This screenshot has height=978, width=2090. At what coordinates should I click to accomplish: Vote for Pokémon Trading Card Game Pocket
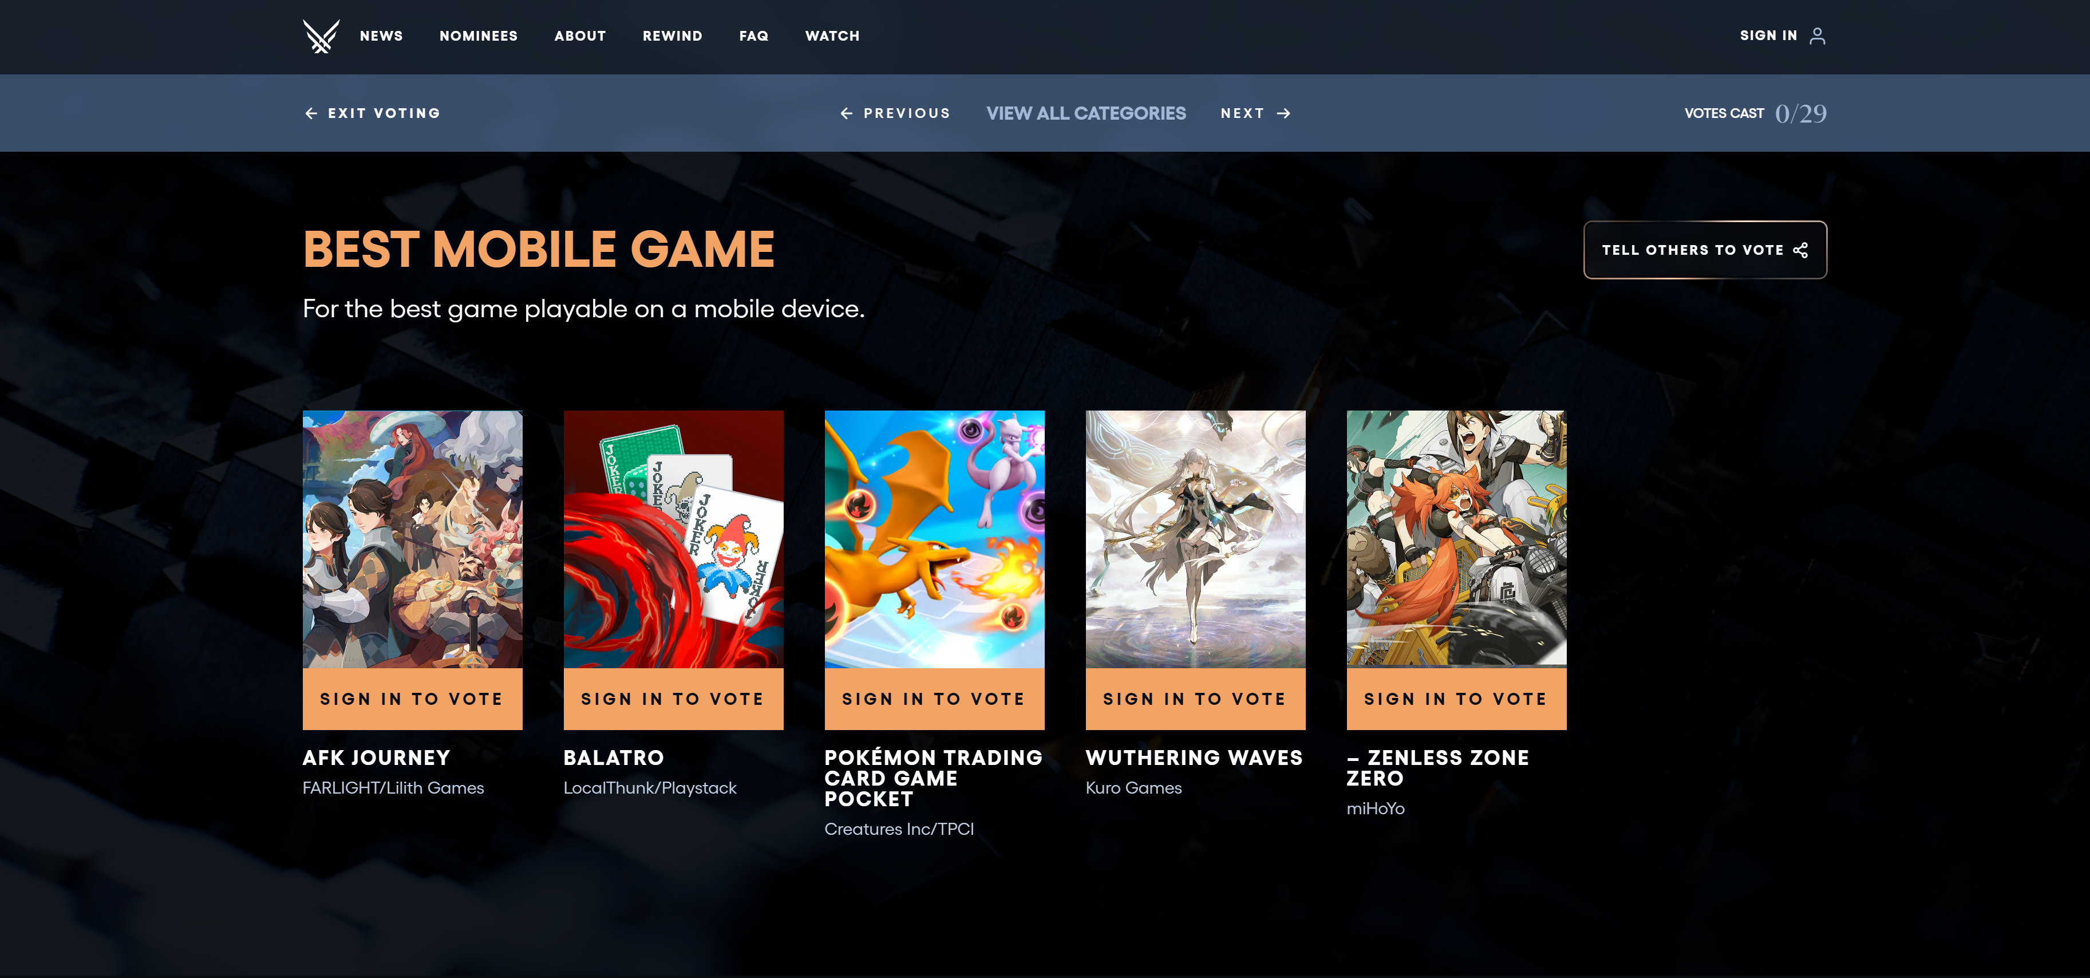coord(934,699)
